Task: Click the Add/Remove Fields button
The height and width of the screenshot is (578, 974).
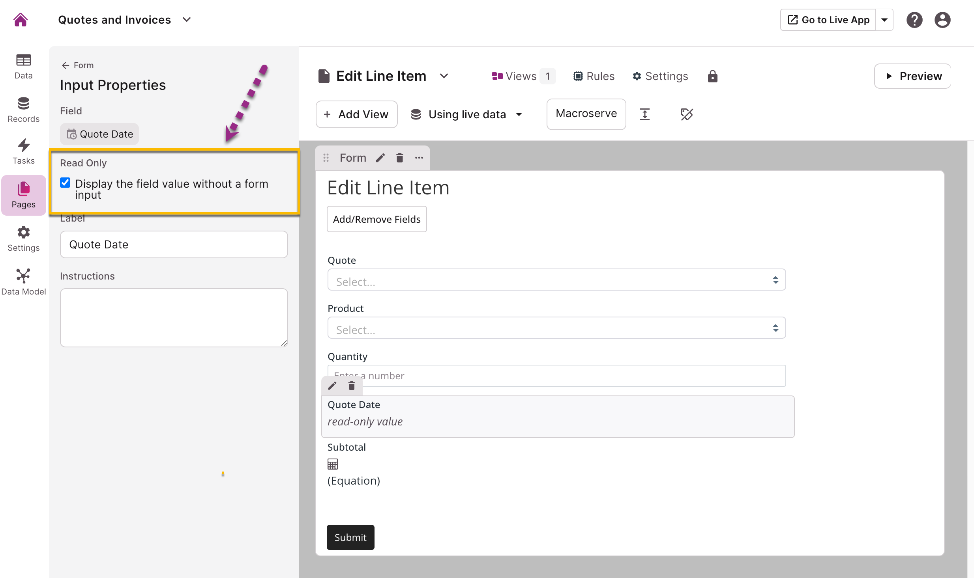Action: pyautogui.click(x=376, y=219)
